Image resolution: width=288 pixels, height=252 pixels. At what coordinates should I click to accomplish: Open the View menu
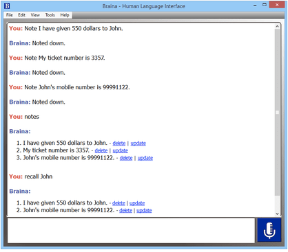point(35,15)
